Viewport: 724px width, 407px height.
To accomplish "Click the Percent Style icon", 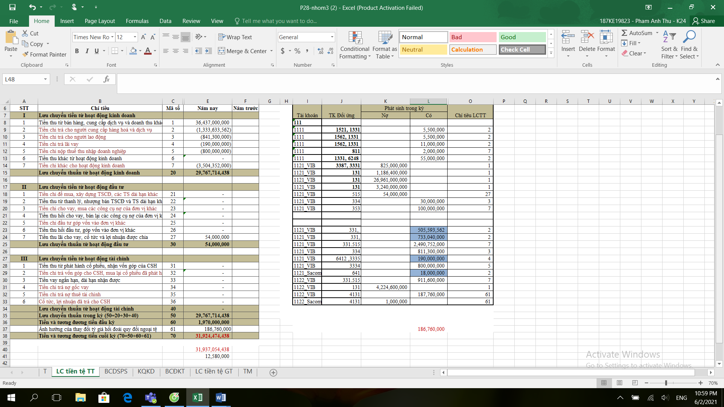I will (298, 51).
